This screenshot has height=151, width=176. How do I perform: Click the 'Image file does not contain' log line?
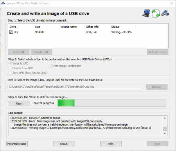(x=71, y=124)
